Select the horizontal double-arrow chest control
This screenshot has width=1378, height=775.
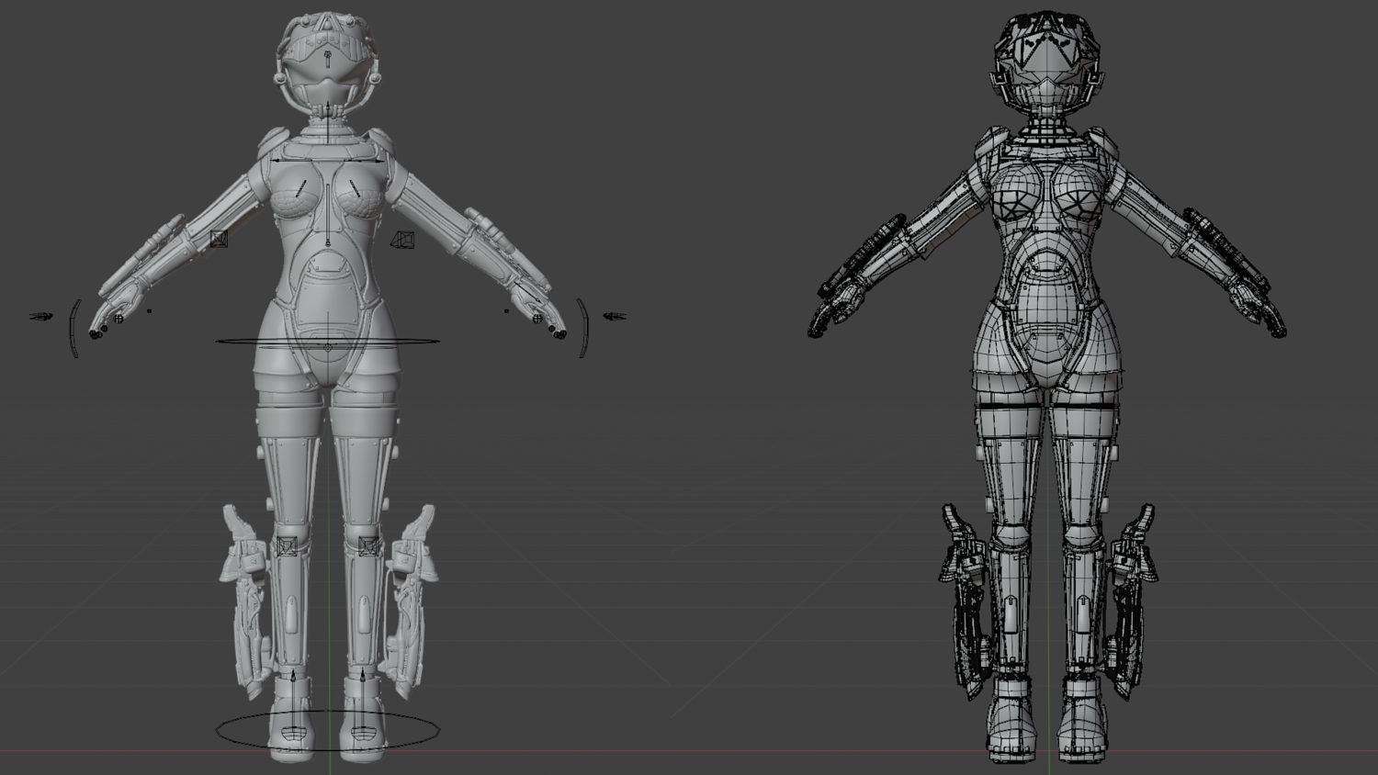point(328,160)
